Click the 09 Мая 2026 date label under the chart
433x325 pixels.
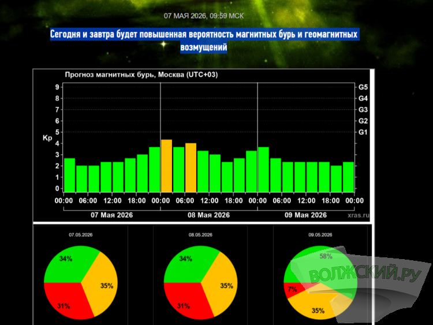tap(305, 215)
